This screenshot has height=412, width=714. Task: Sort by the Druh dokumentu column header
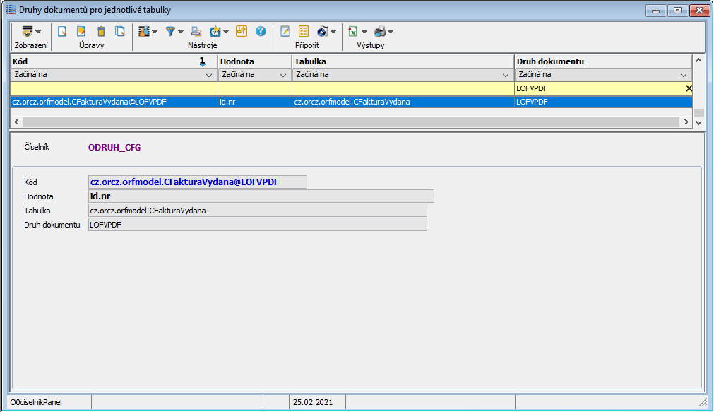coord(600,61)
